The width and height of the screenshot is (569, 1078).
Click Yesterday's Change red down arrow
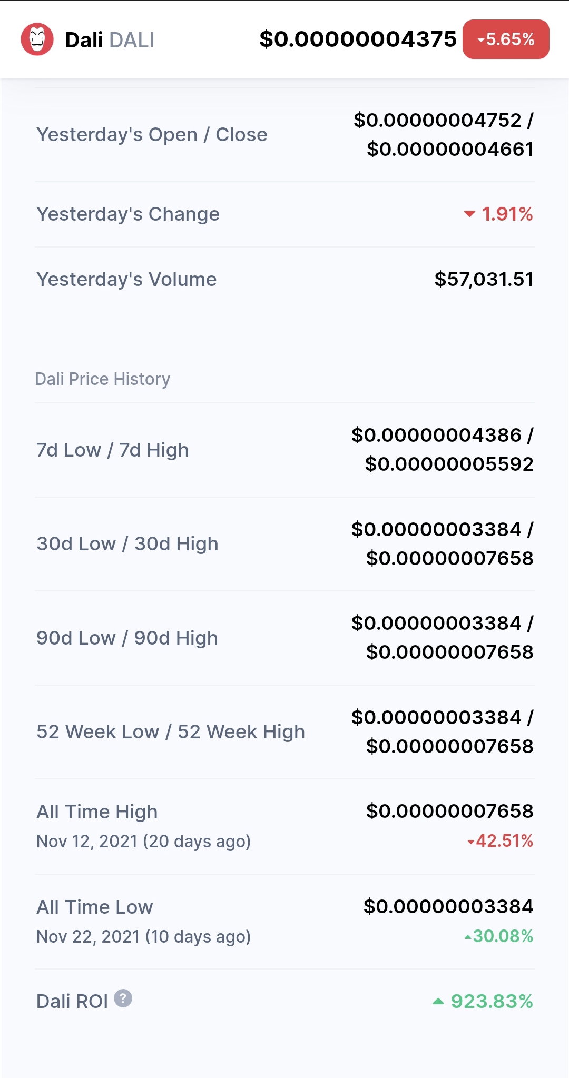click(x=469, y=214)
